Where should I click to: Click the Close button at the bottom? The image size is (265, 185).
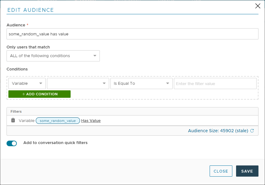(x=221, y=171)
